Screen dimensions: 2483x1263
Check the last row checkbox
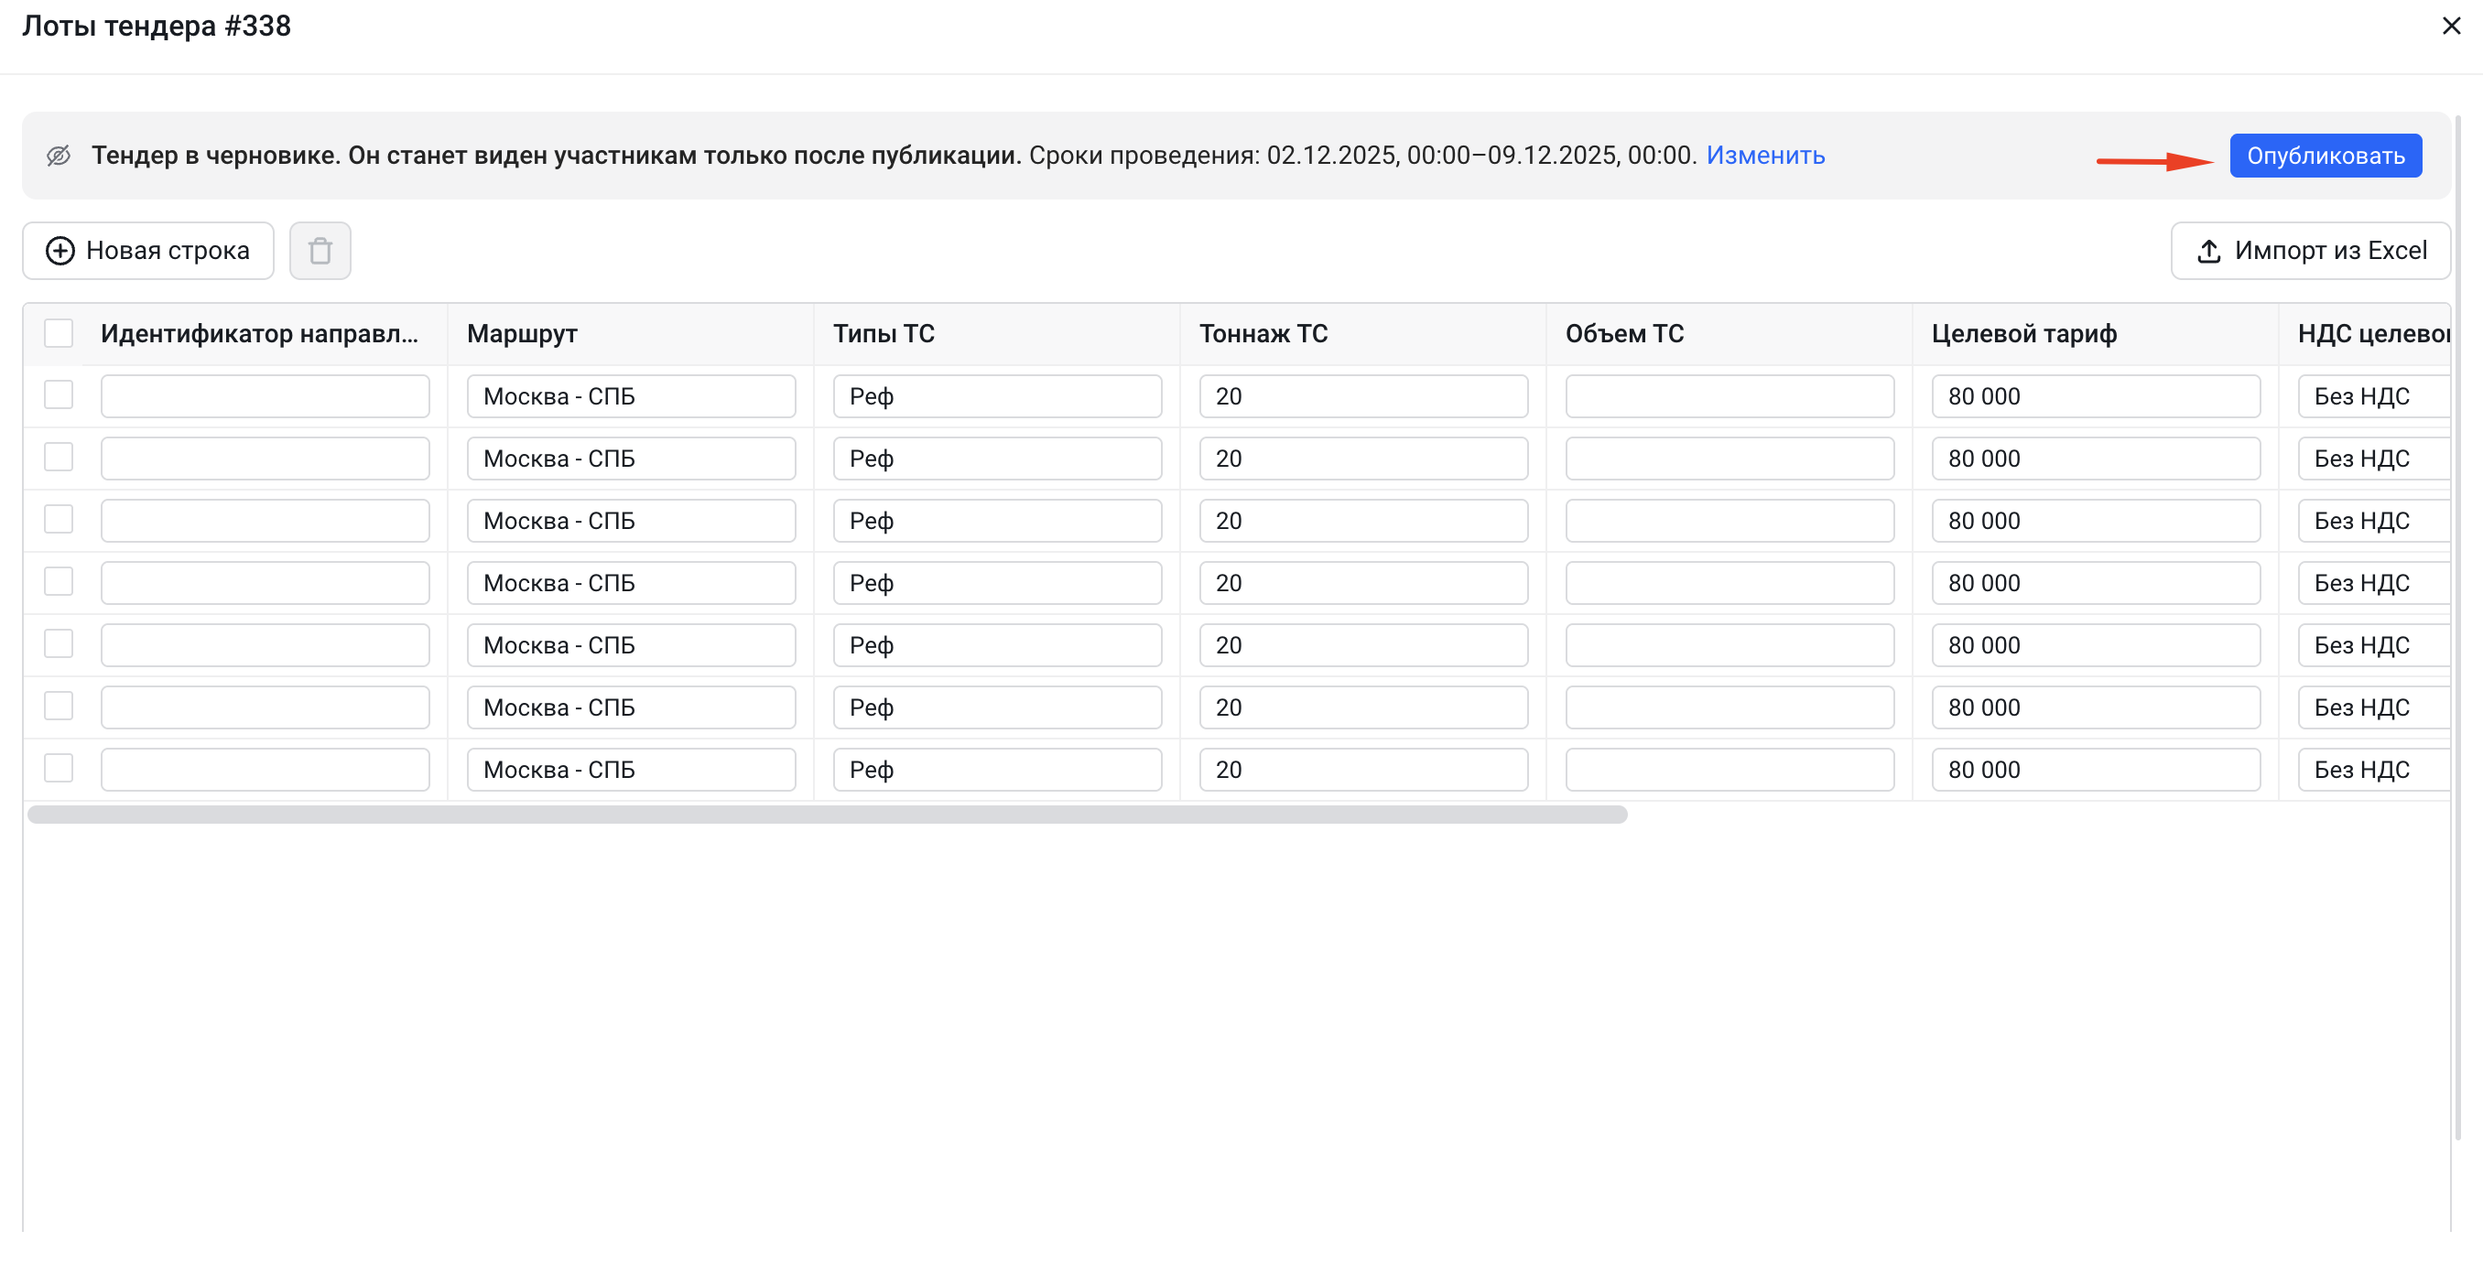[59, 769]
